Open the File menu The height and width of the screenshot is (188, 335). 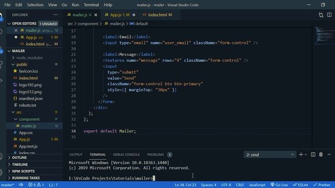pyautogui.click(x=7, y=5)
